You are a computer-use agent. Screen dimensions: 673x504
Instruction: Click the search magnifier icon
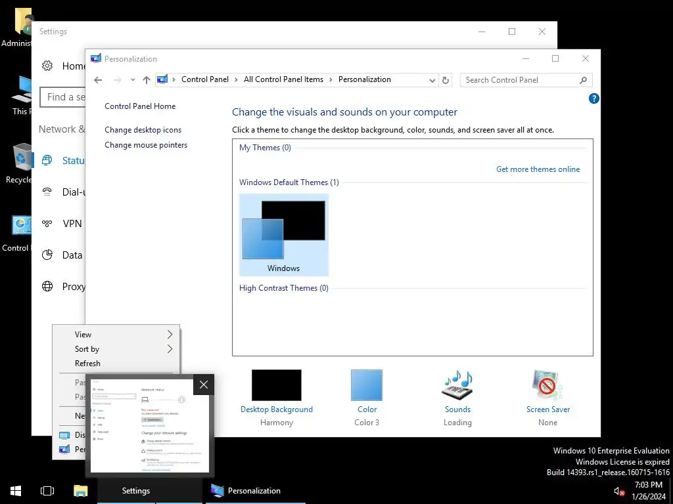[x=583, y=80]
